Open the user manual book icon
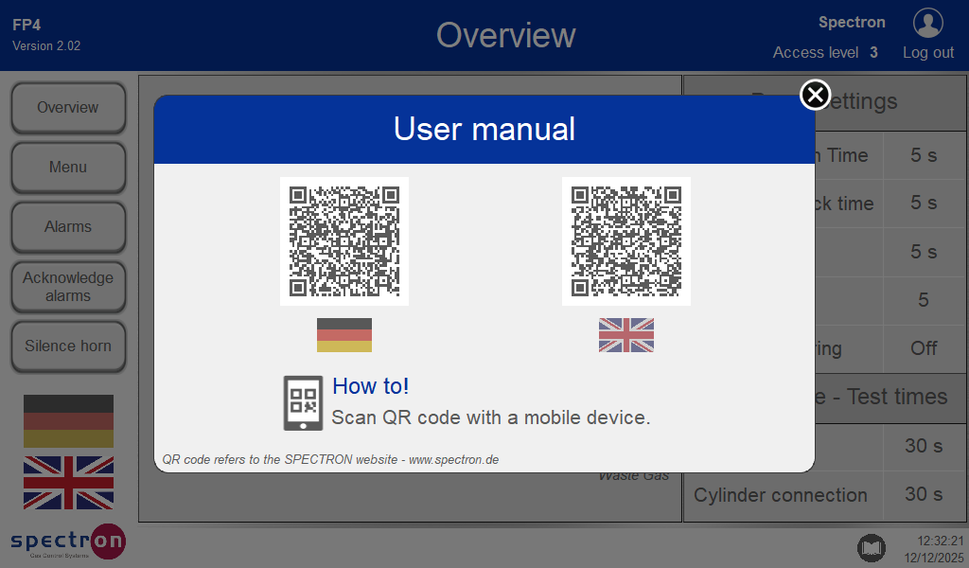The width and height of the screenshot is (969, 568). pos(871,547)
